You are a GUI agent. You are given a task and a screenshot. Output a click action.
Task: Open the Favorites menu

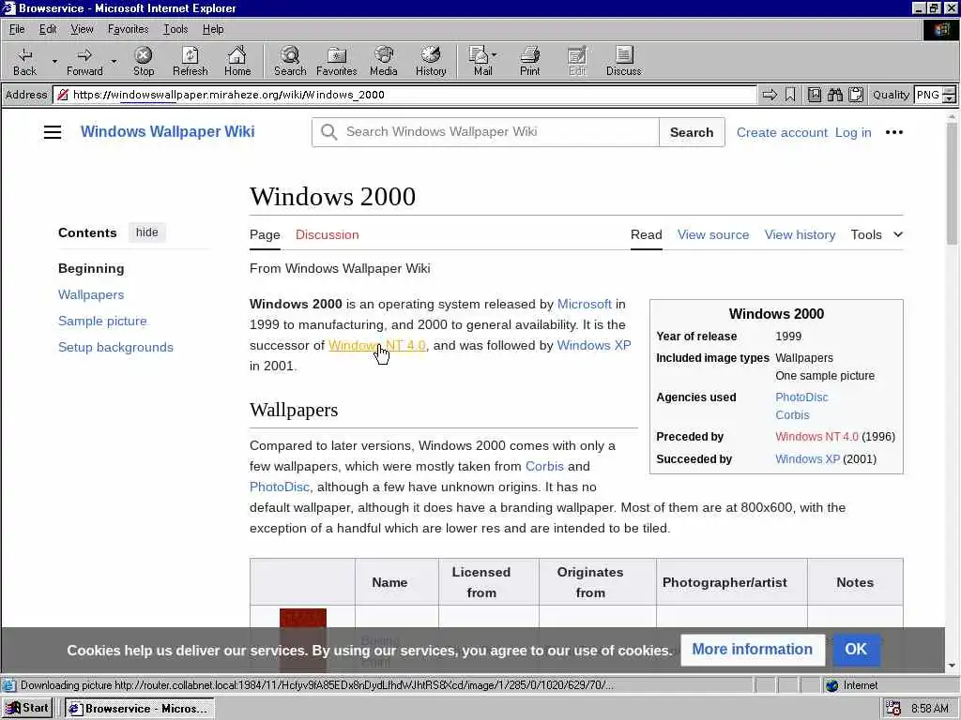click(x=128, y=29)
